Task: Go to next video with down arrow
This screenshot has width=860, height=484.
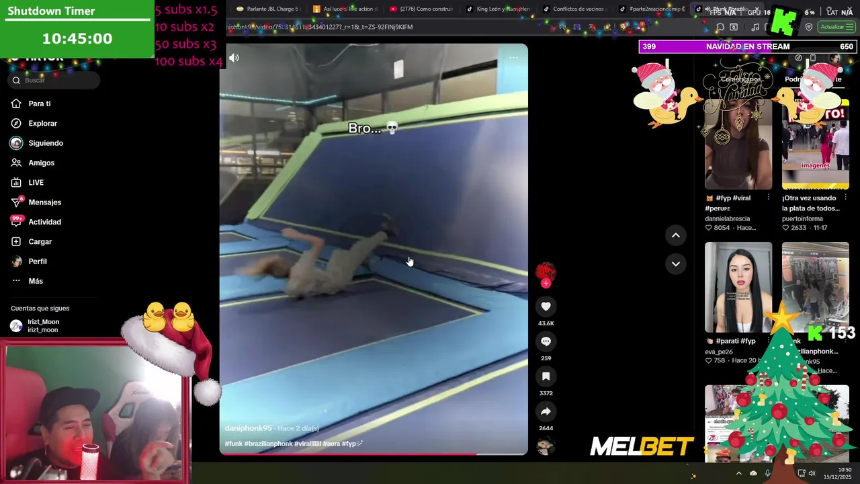Action: click(x=676, y=264)
